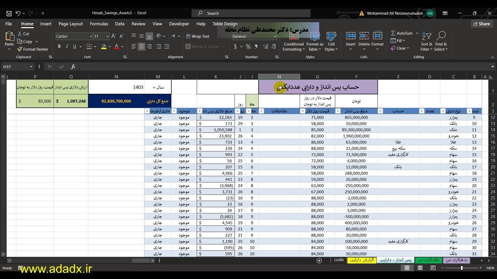Viewport: 497px width, 279px height.
Task: Click the font color red swatch
Action: pyautogui.click(x=116, y=46)
